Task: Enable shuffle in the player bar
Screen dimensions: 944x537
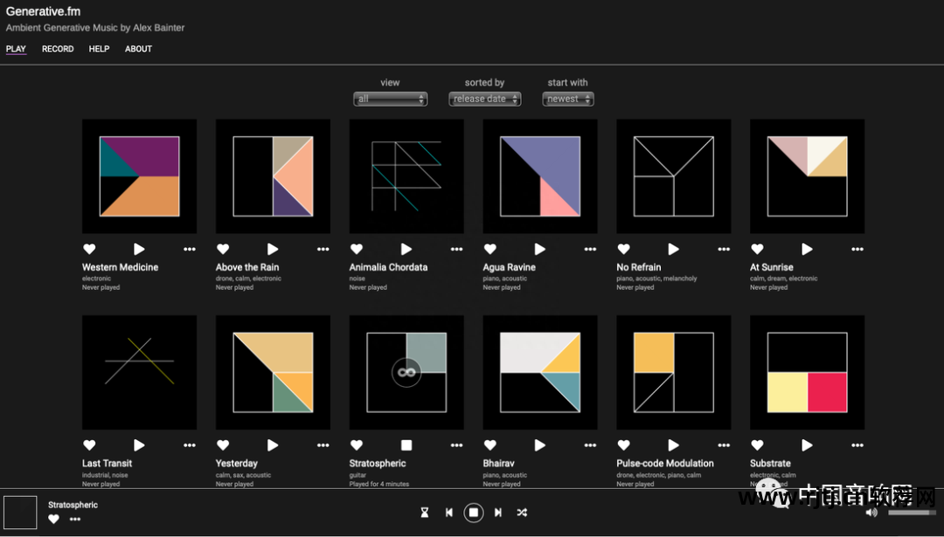Action: click(522, 513)
